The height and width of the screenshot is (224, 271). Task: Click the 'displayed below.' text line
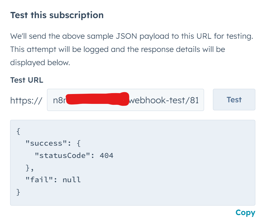[x=40, y=63]
